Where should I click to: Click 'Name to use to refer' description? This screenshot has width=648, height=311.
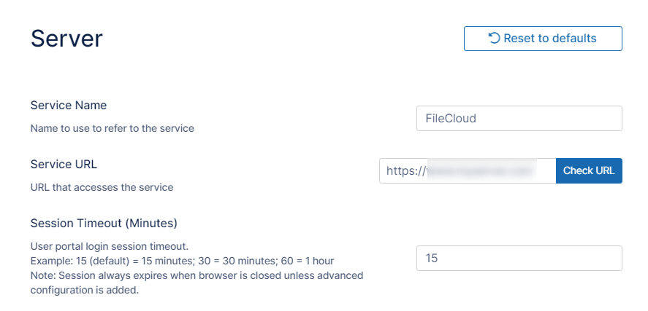113,128
